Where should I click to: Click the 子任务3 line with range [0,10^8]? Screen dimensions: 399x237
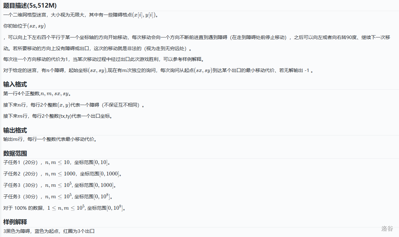point(58,197)
